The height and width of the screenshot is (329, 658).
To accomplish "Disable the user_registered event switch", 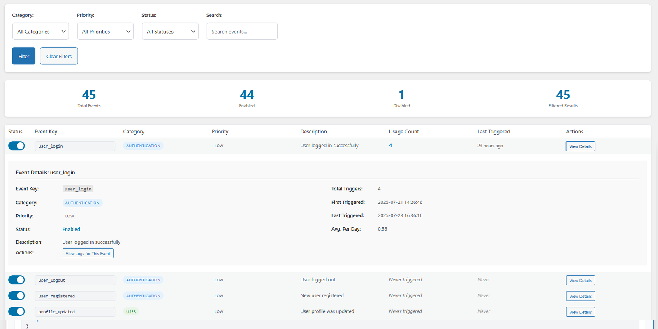I will (16, 295).
